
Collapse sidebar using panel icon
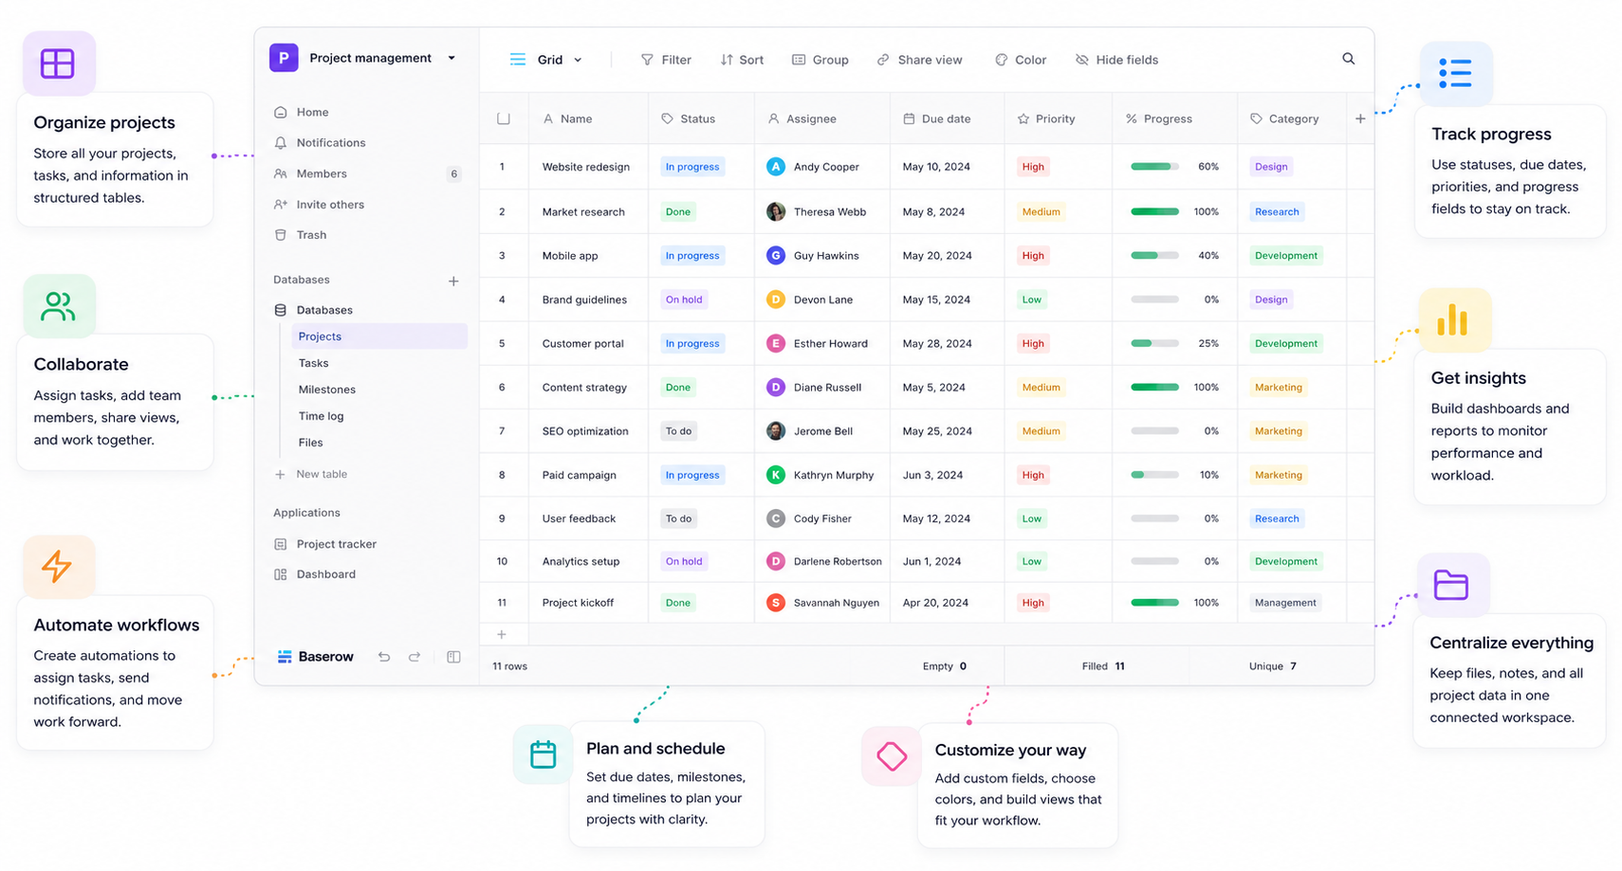[x=453, y=657]
